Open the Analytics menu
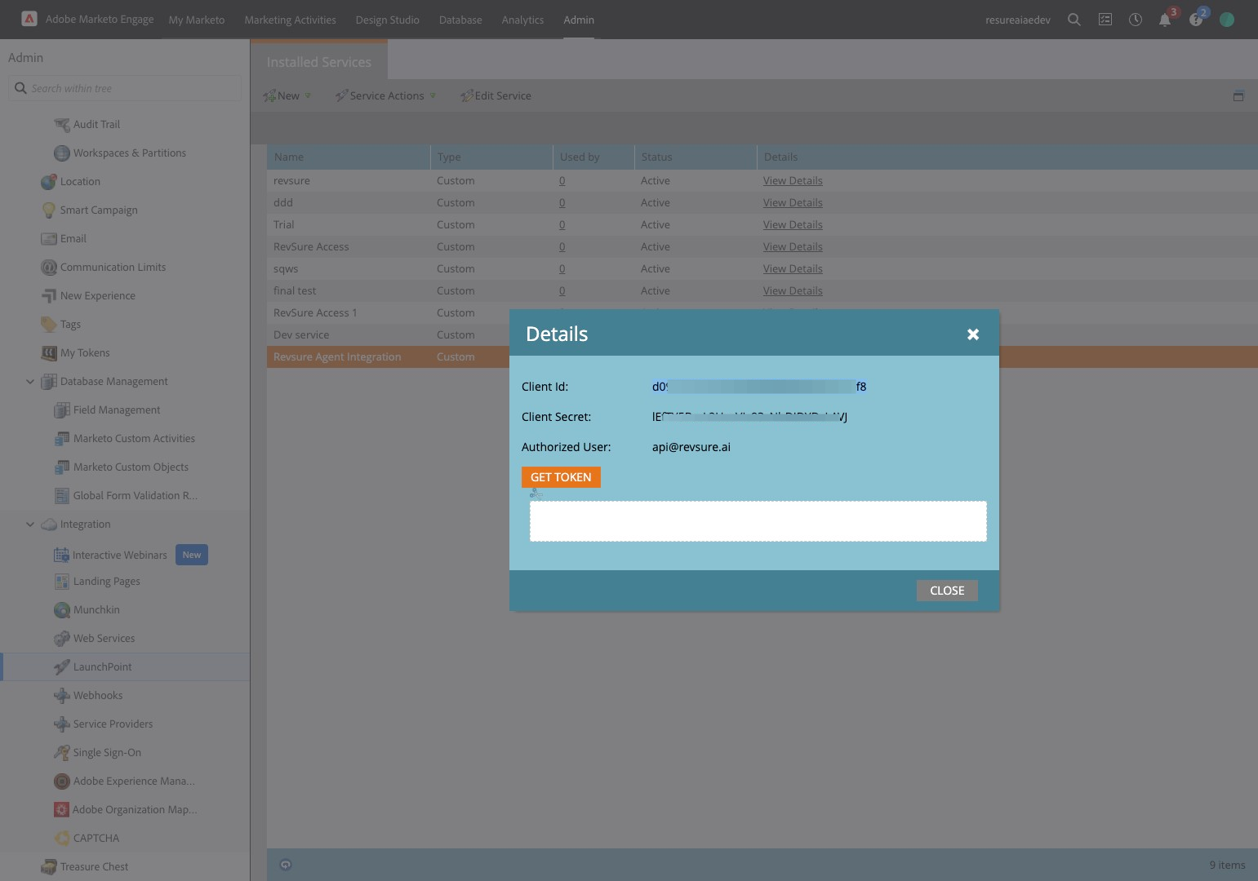 (x=522, y=20)
